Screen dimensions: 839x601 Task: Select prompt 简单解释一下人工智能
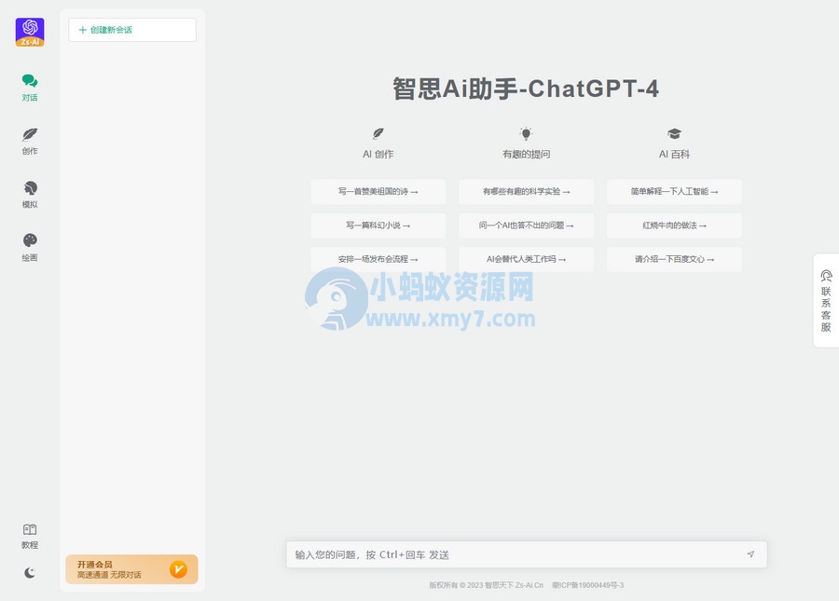[674, 191]
